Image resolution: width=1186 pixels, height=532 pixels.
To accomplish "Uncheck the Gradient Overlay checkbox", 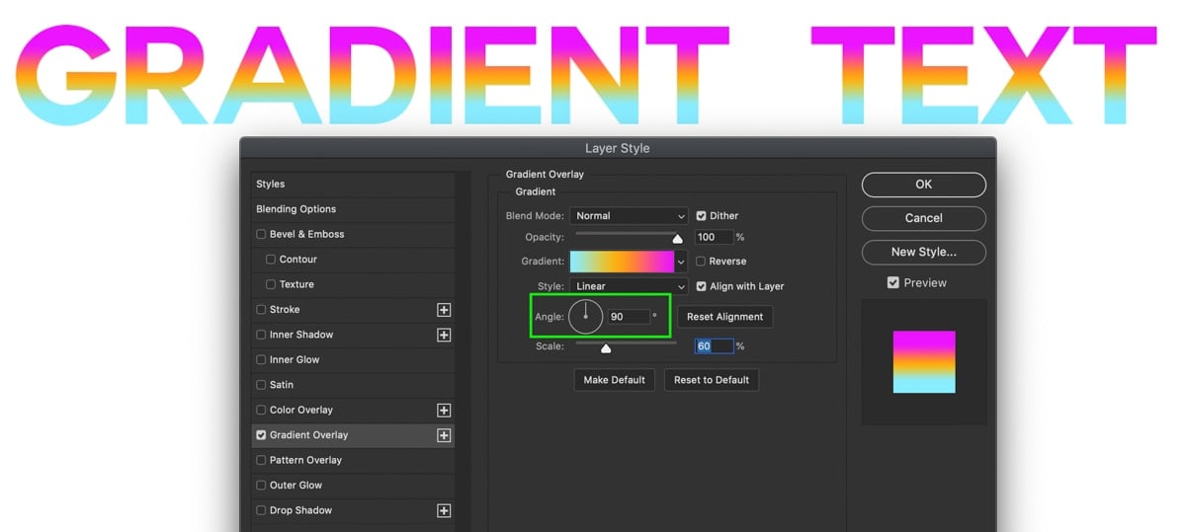I will 261,435.
